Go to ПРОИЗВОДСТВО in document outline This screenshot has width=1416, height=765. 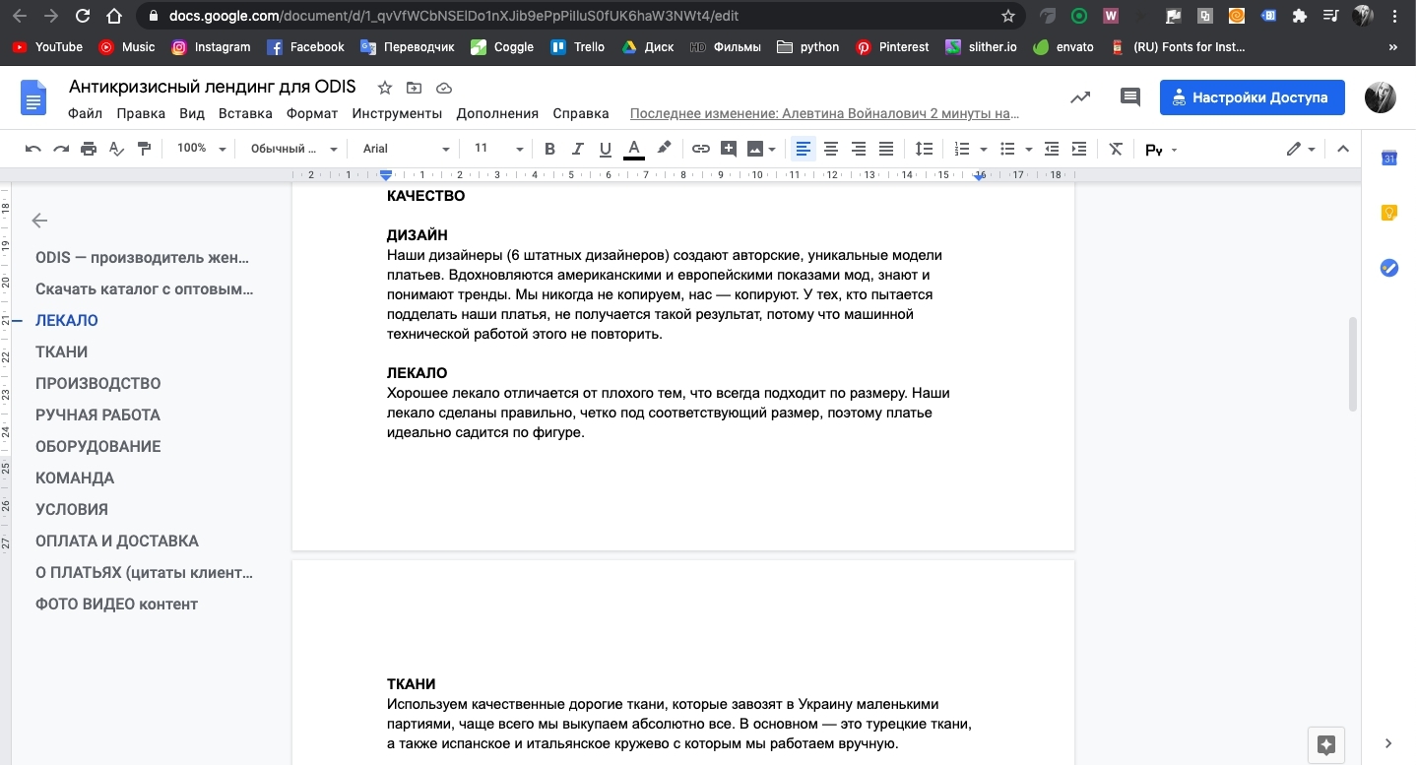point(97,383)
